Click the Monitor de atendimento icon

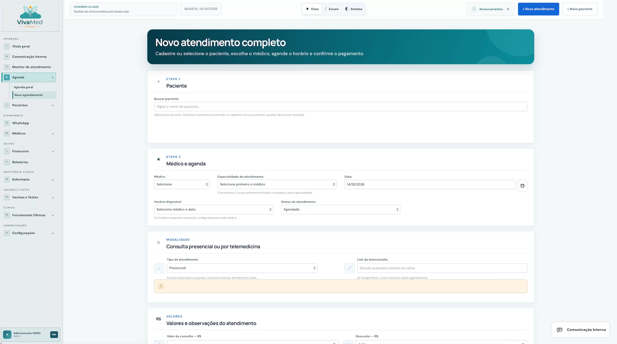pyautogui.click(x=7, y=67)
